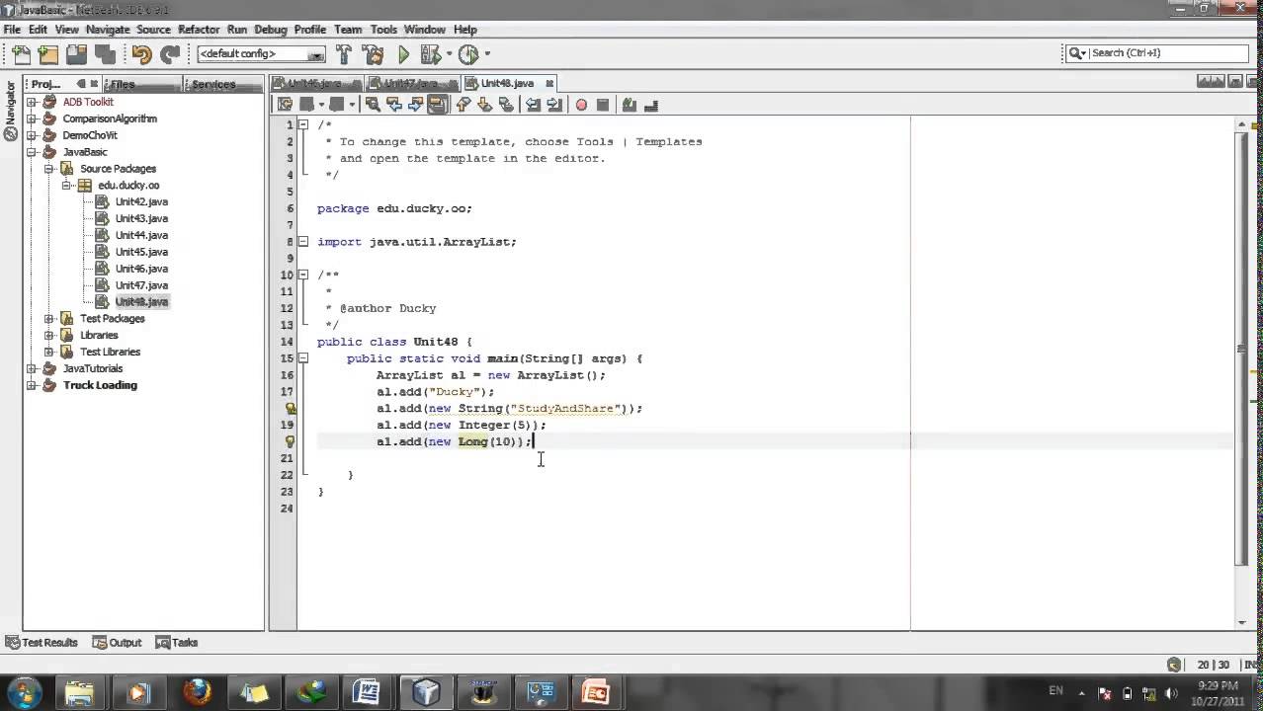
Task: Stop macro recording button
Action: pyautogui.click(x=603, y=105)
